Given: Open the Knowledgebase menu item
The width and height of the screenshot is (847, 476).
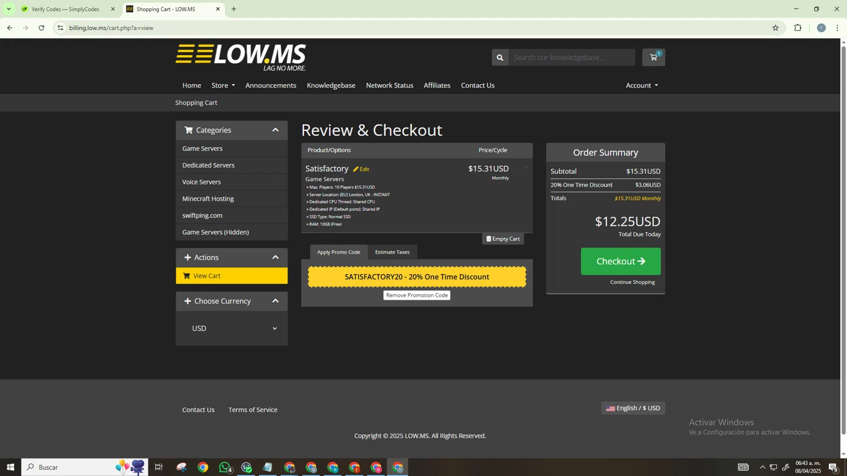Looking at the screenshot, I should (331, 85).
